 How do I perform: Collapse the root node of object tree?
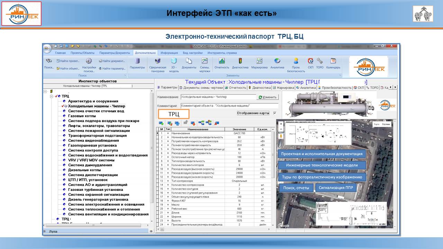pos(45,91)
